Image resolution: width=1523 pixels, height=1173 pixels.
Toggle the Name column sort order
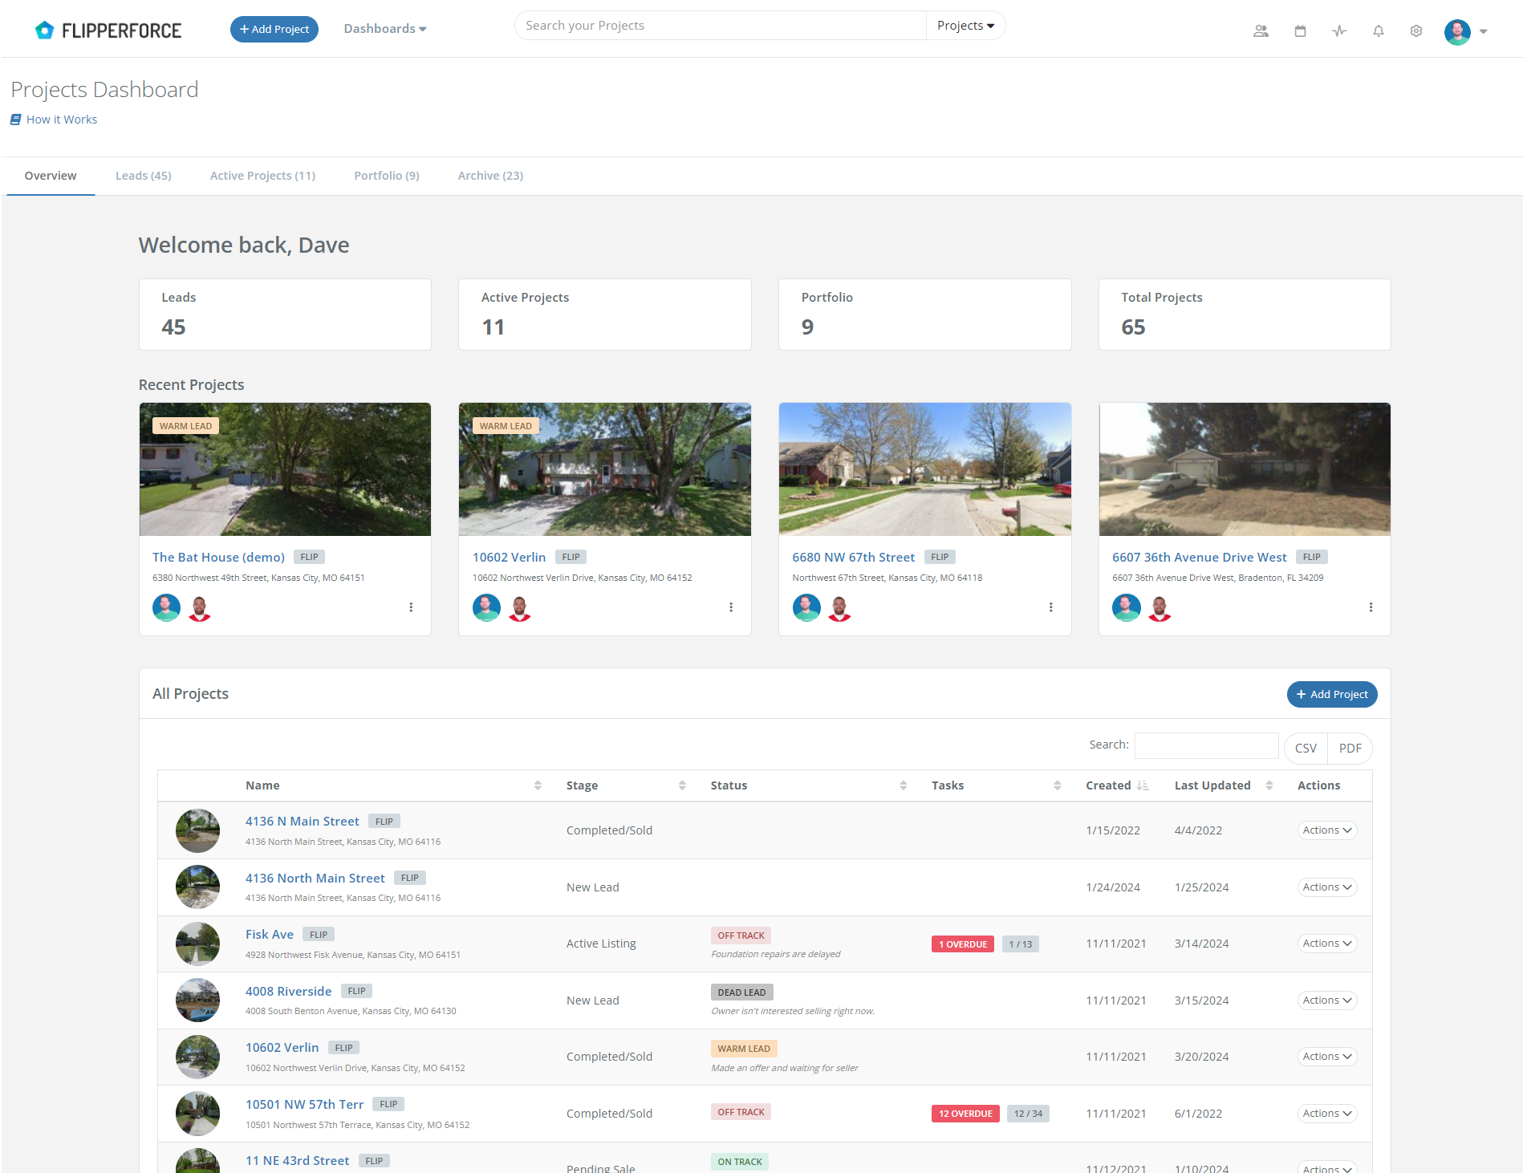click(x=538, y=785)
